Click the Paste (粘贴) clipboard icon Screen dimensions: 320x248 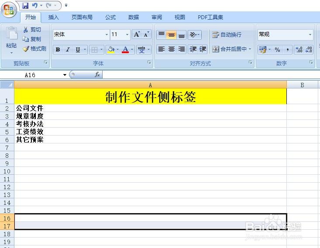[11, 34]
